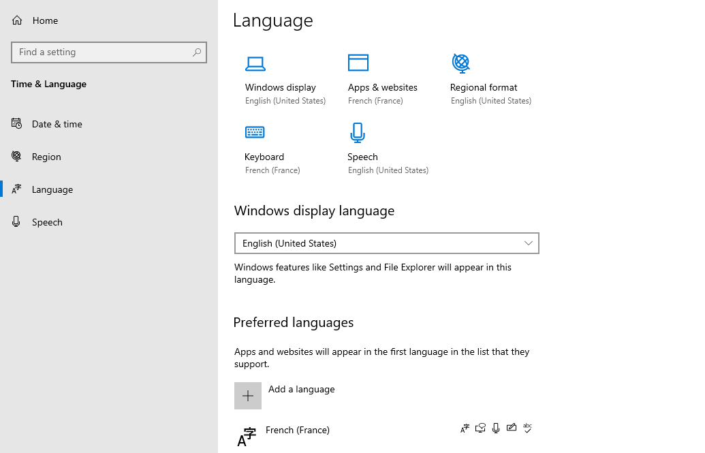This screenshot has width=705, height=453.
Task: Click 'English (United States)' under Windows display tile
Action: (285, 101)
